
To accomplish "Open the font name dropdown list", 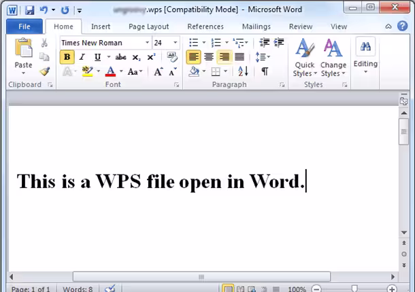I will click(147, 43).
